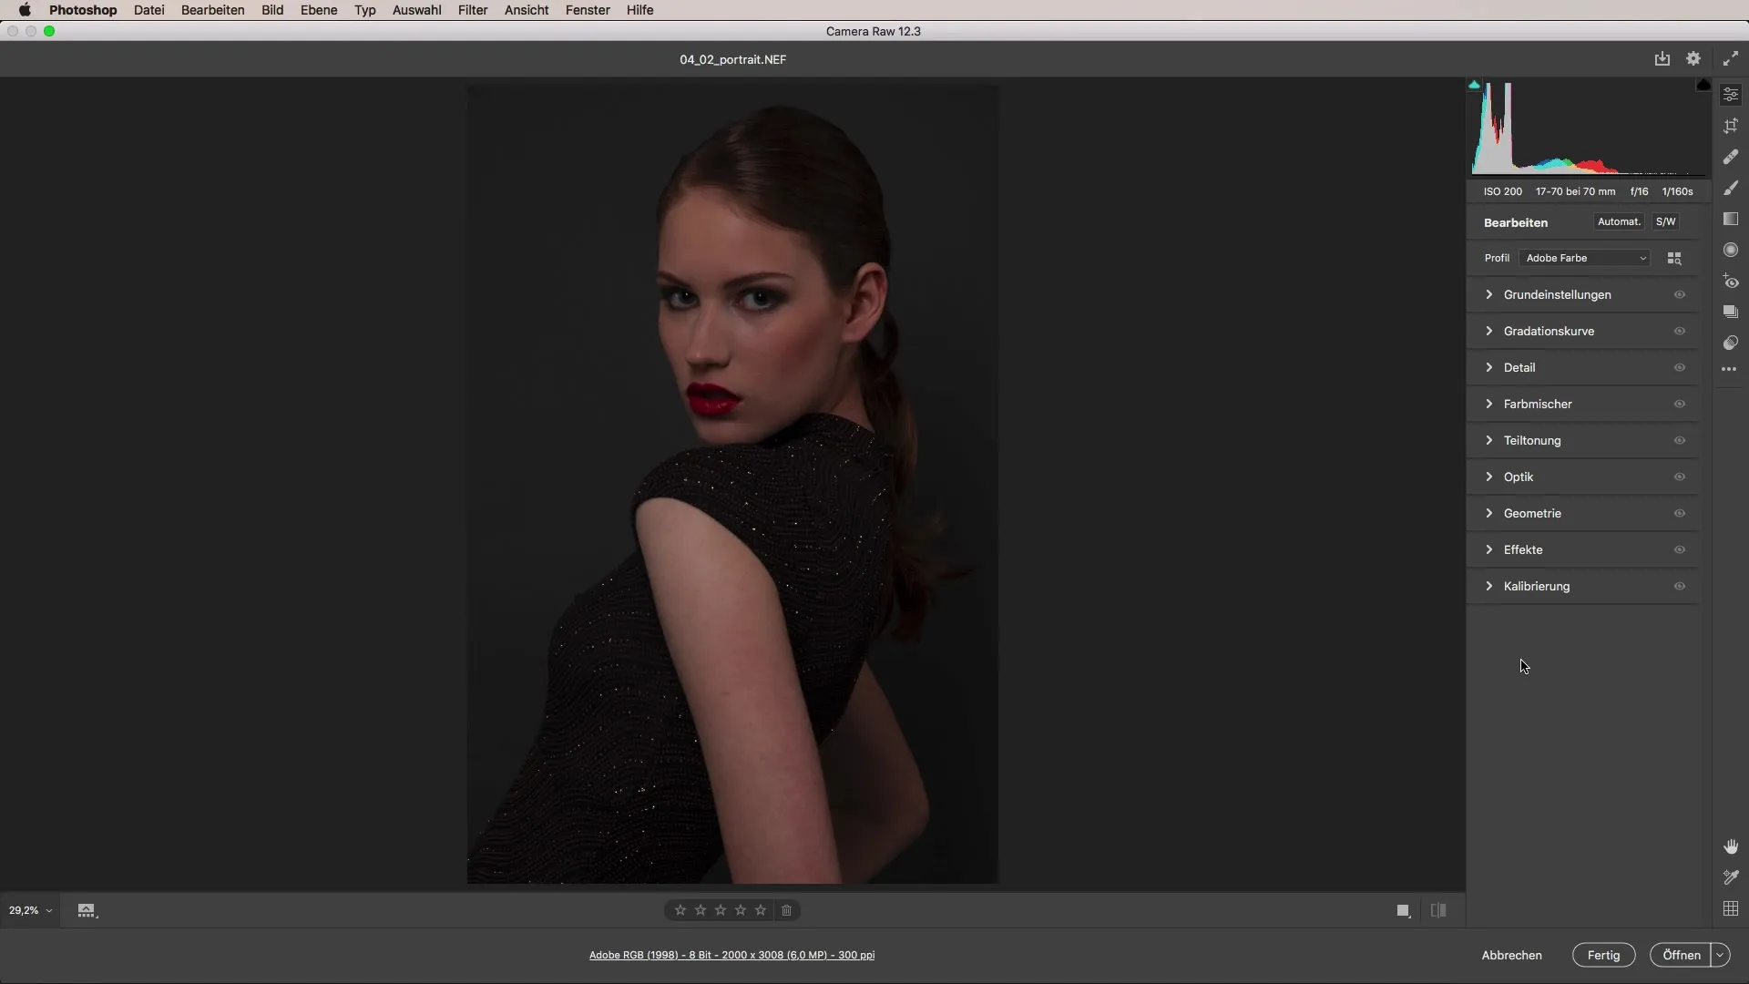This screenshot has width=1749, height=984.
Task: Toggle the filmstrip icon at bottom left
Action: pyautogui.click(x=87, y=910)
